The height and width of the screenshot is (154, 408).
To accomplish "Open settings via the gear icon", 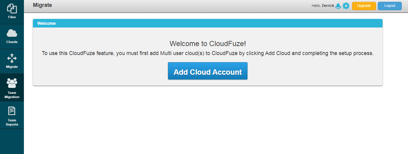I will [x=346, y=6].
